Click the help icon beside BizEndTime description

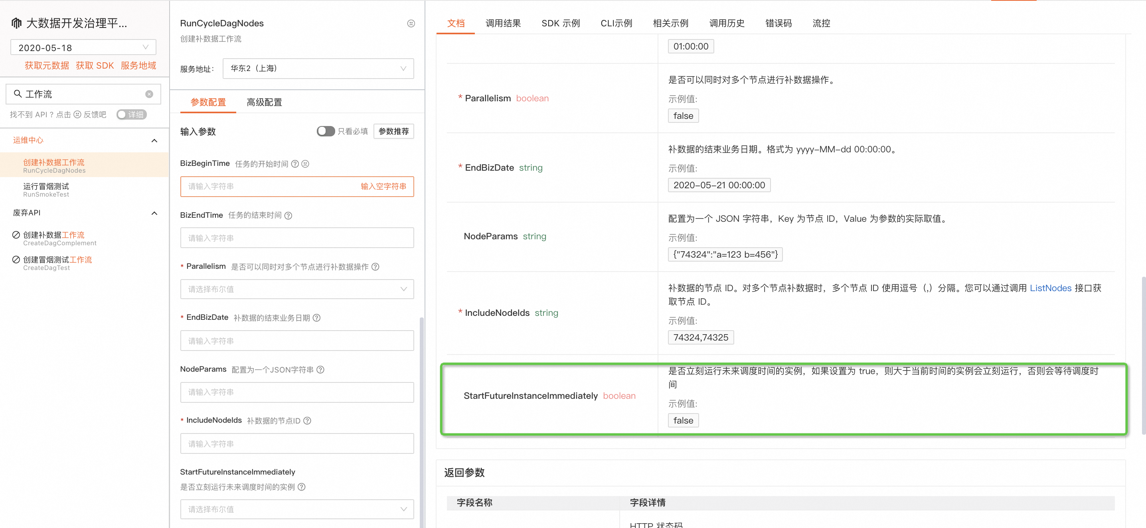288,216
